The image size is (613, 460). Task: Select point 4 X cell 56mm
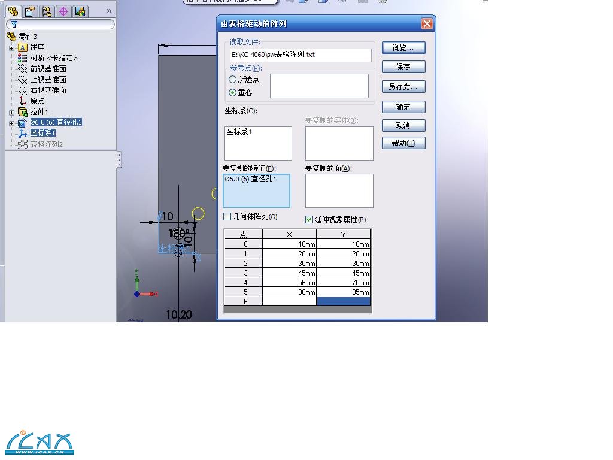click(289, 283)
